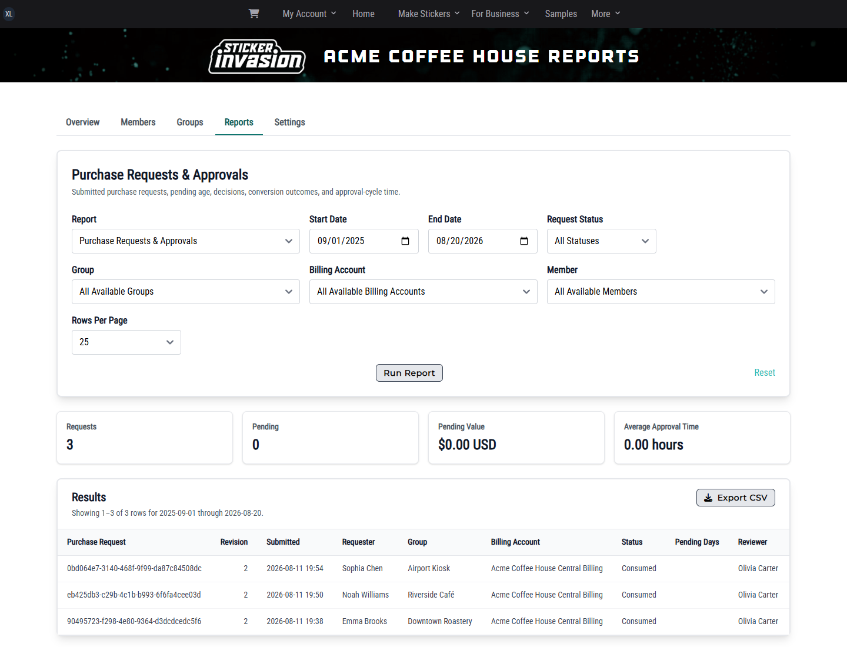Open the Settings tab

point(290,122)
